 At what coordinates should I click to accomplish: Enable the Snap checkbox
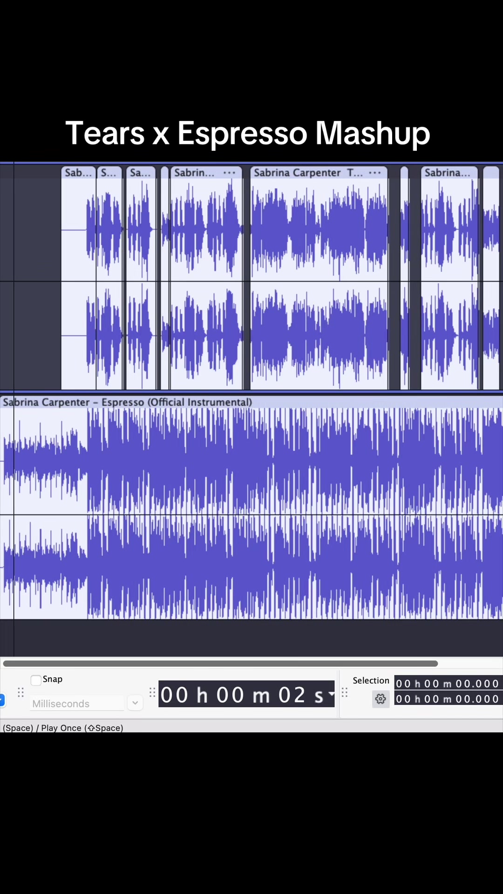(x=36, y=680)
